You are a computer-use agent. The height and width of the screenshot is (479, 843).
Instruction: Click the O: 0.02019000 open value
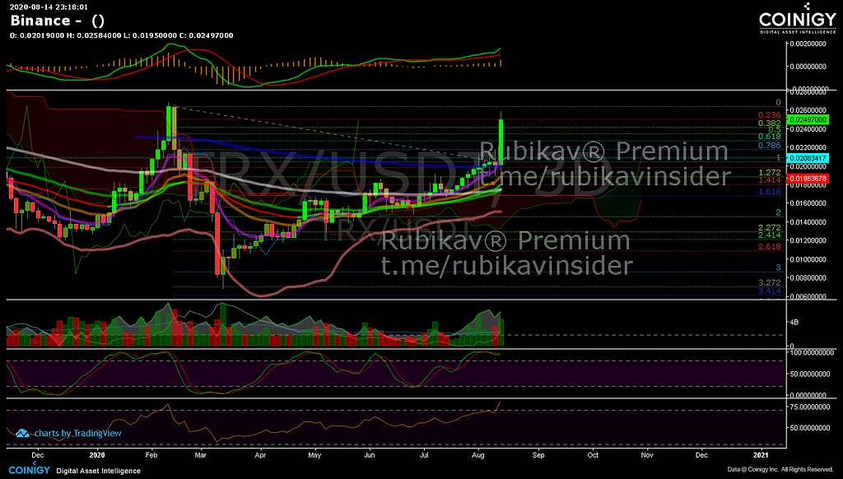[x=36, y=35]
